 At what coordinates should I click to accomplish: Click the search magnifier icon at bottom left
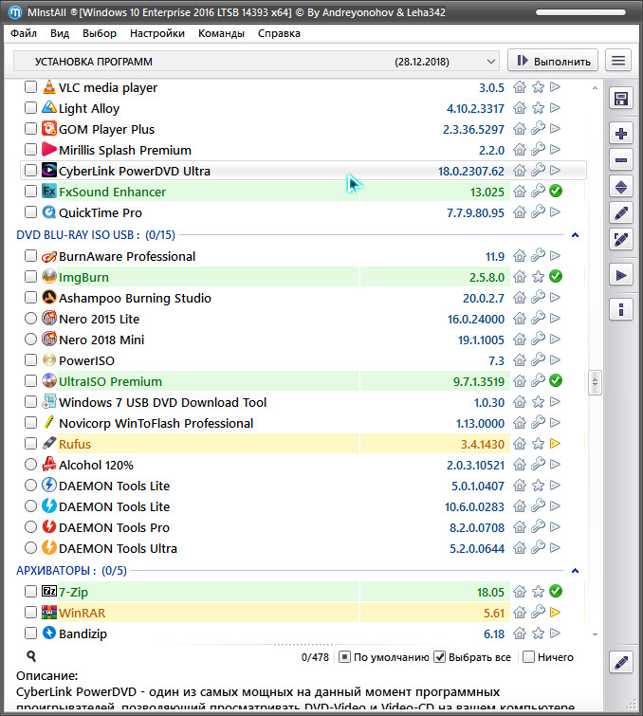pyautogui.click(x=31, y=656)
